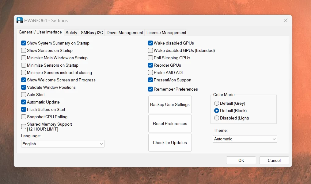Disable Show Welcome Screen and Progress
311x184 pixels.
coord(24,80)
